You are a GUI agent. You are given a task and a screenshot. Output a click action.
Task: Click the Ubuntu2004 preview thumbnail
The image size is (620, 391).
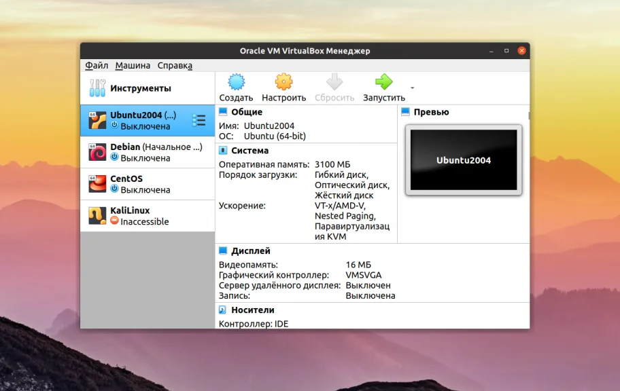pos(464,160)
